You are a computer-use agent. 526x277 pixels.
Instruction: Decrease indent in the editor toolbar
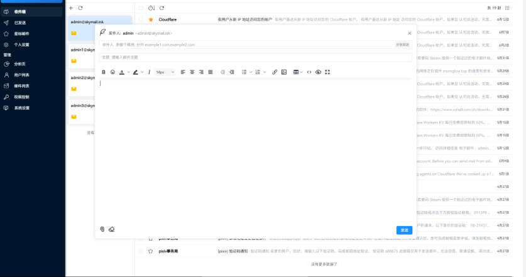(222, 72)
